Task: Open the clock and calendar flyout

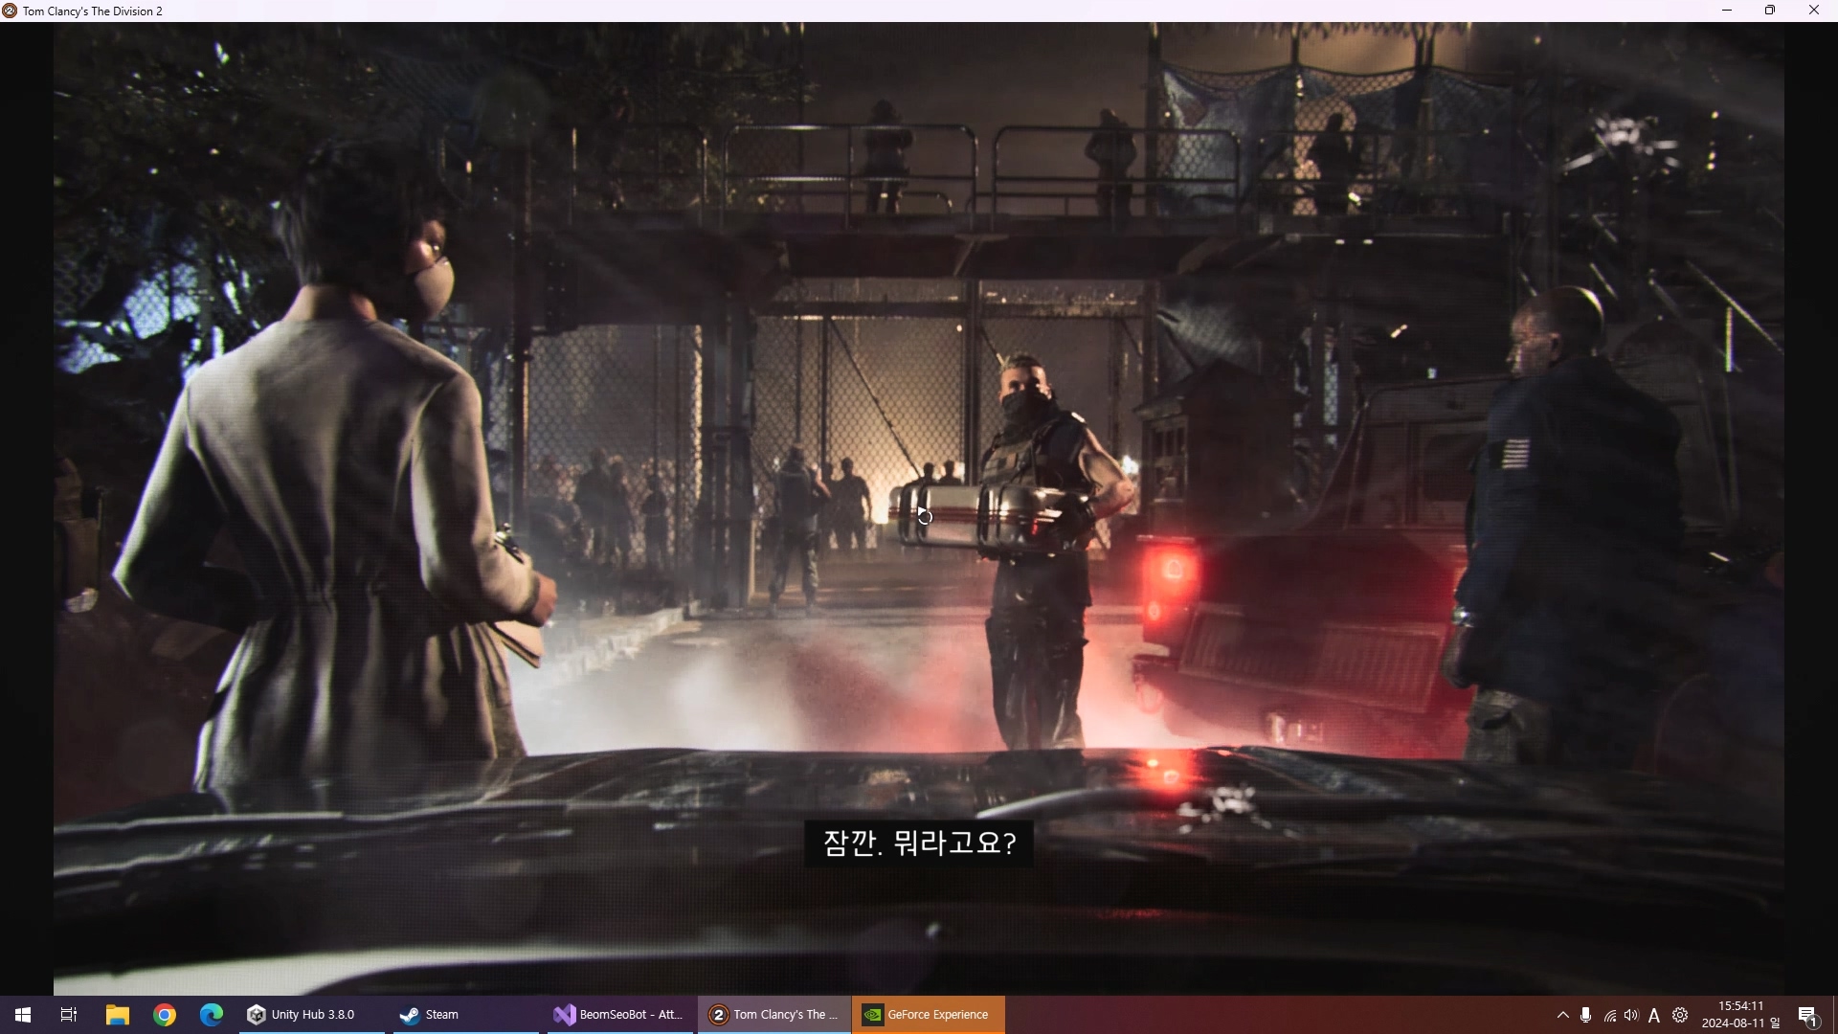Action: click(x=1740, y=1015)
